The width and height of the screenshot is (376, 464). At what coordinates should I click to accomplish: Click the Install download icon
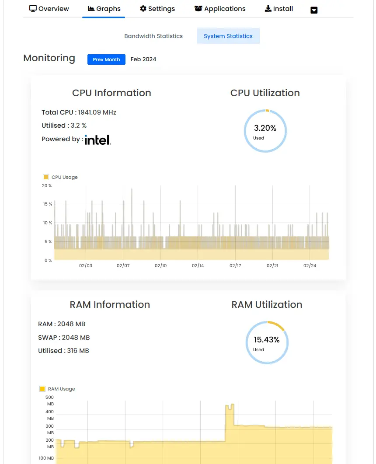point(268,8)
